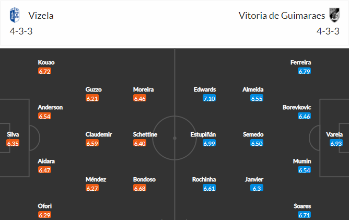The width and height of the screenshot is (349, 220).
Task: Select goalkeeper Varela
Action: [334, 134]
